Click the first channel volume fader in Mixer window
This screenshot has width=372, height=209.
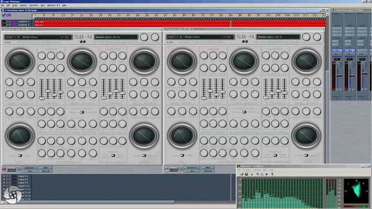pos(339,76)
